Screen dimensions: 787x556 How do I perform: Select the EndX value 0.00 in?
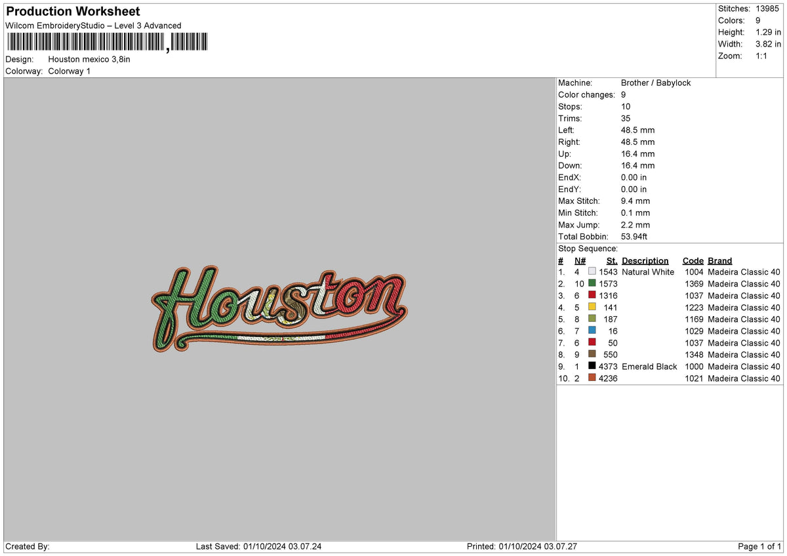(x=634, y=177)
